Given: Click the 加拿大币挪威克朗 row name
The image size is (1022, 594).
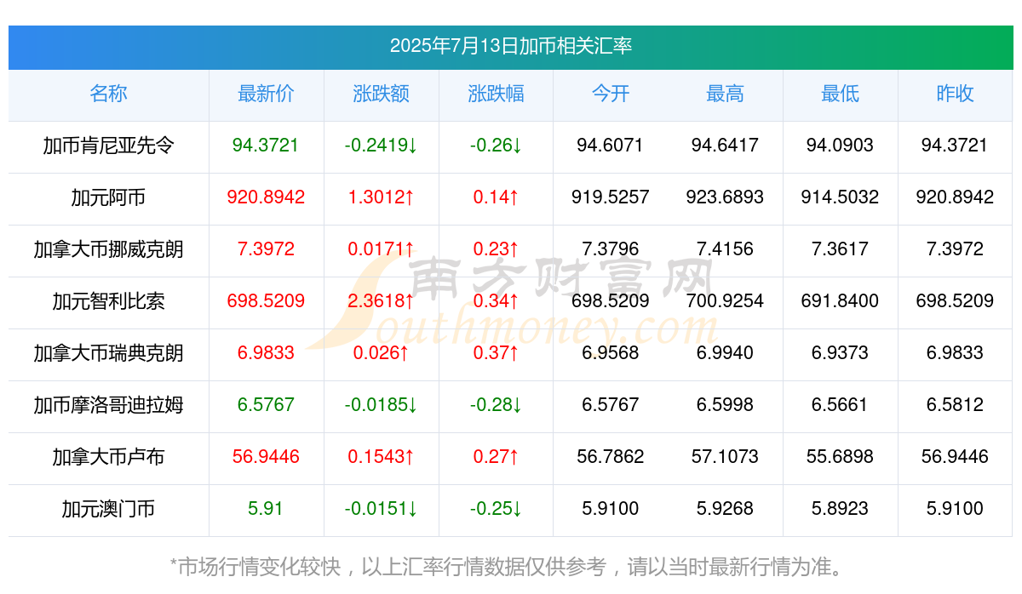Looking at the screenshot, I should [x=108, y=249].
